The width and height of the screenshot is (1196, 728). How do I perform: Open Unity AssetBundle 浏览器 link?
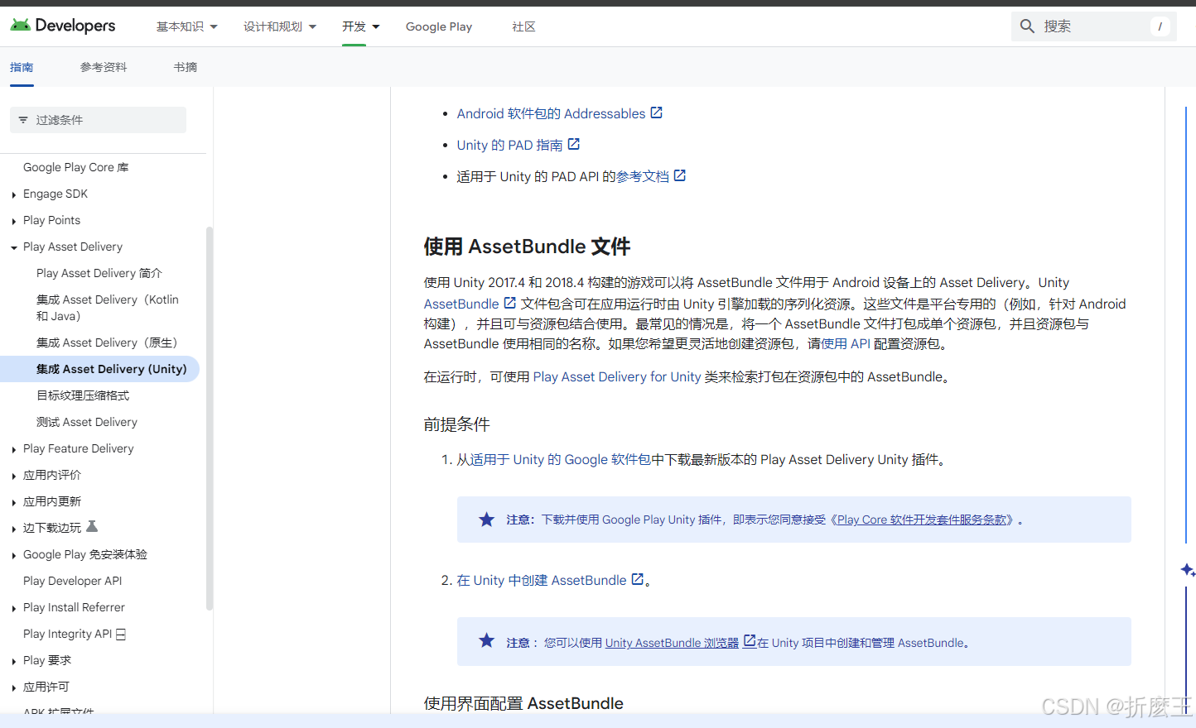(x=672, y=643)
